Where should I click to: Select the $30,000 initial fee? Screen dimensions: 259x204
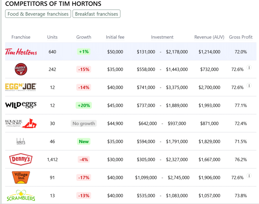click(115, 159)
